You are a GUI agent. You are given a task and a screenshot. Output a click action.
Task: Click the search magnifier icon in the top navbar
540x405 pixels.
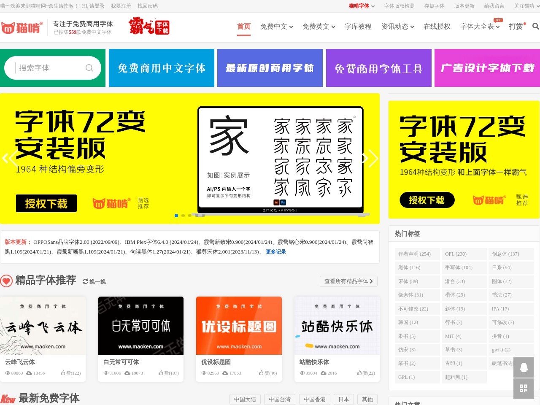pyautogui.click(x=535, y=26)
